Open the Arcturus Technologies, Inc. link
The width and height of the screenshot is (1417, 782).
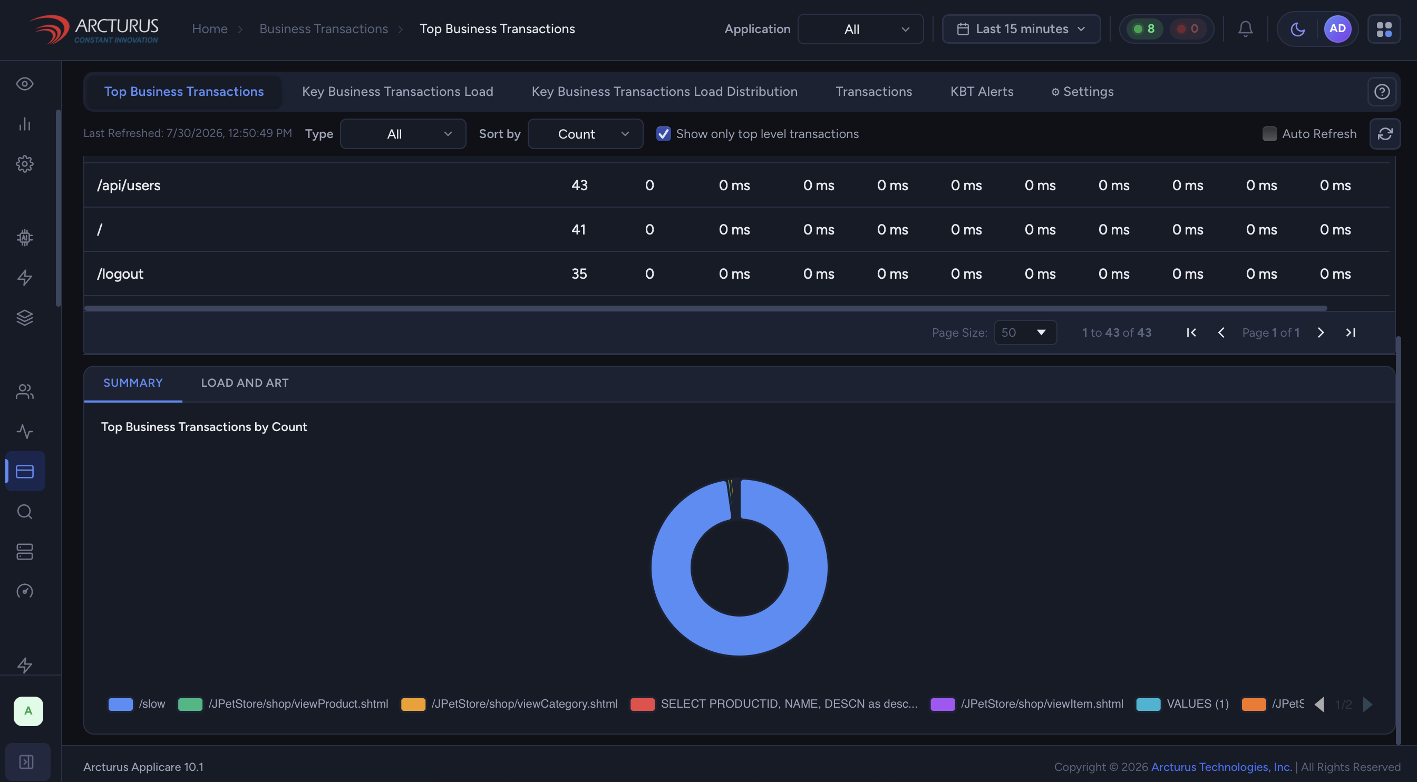pos(1221,767)
